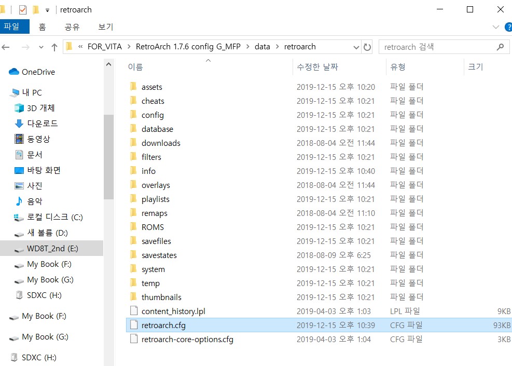Switch to the 보기 ribbon tab
Image resolution: width=512 pixels, height=366 pixels.
106,27
